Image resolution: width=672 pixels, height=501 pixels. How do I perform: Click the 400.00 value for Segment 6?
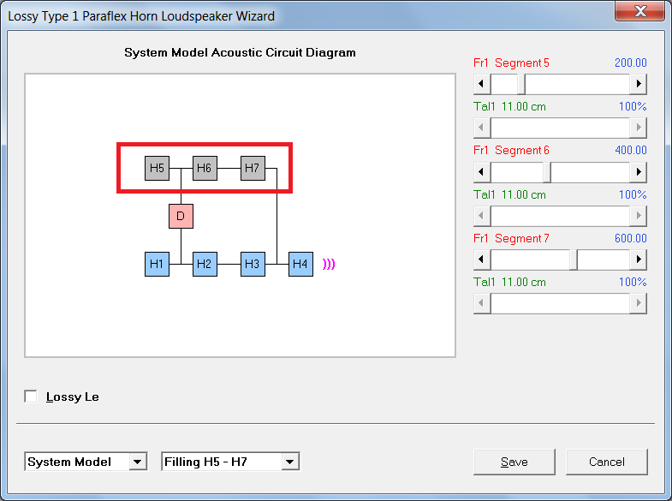[630, 150]
